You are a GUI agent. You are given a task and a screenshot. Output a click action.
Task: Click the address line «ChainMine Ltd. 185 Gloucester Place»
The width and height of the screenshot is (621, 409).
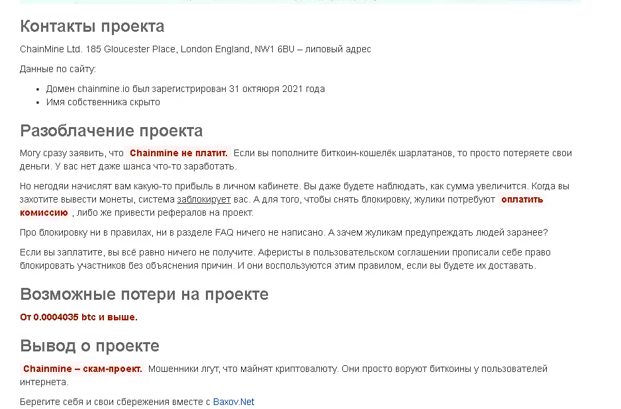(x=196, y=49)
